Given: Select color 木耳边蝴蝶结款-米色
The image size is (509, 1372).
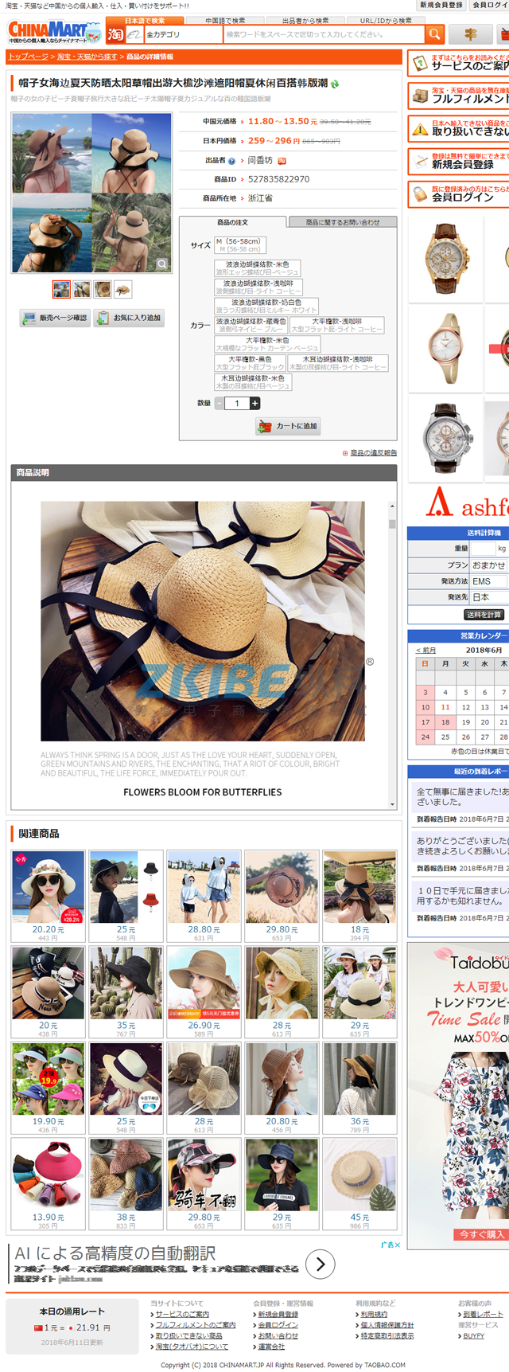Looking at the screenshot, I should [253, 382].
